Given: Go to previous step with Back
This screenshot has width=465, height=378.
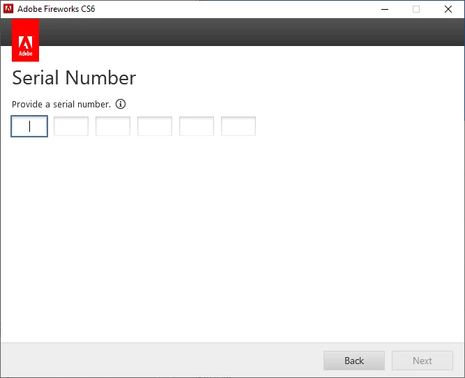Looking at the screenshot, I should click(x=354, y=361).
